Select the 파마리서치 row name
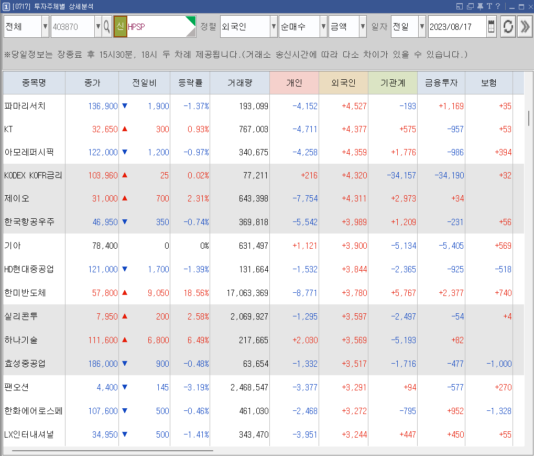Screen dimensions: 534x456 coord(25,106)
